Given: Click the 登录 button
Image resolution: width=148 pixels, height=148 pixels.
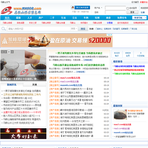Looking at the screenshot, I should [x=132, y=12].
